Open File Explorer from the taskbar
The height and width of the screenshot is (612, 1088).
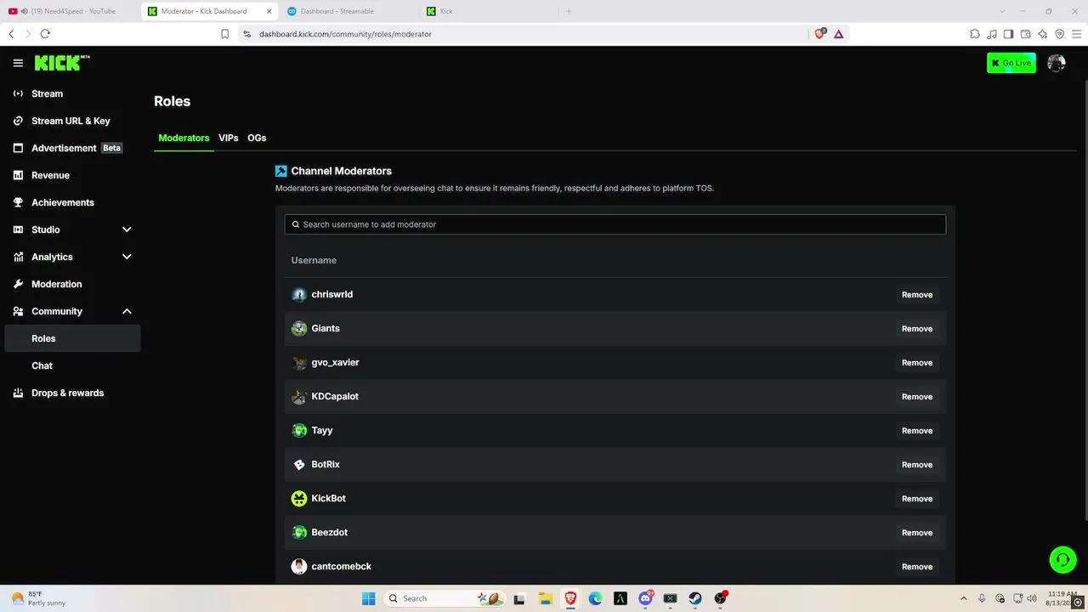tap(545, 598)
